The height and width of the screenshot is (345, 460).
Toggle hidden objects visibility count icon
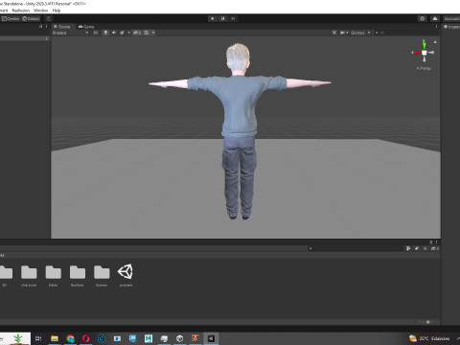coord(137,33)
